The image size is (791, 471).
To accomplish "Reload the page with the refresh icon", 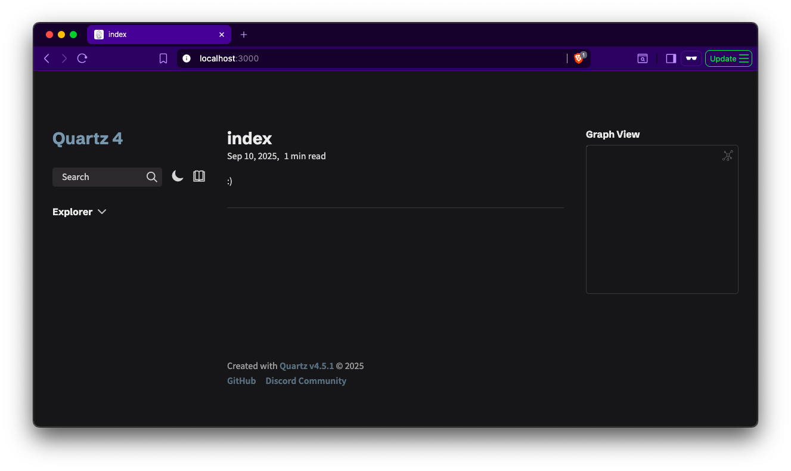I will coord(82,58).
